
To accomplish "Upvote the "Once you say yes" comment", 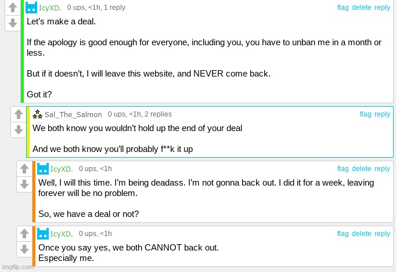I will tap(24, 234).
